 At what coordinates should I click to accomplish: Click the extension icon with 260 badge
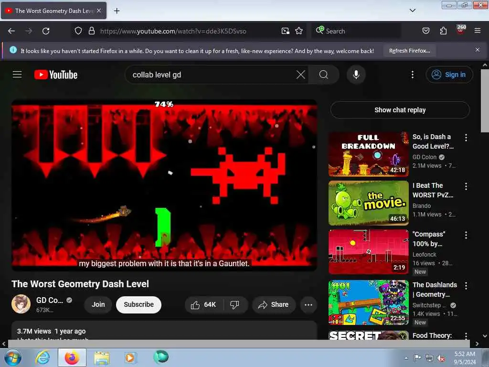click(x=461, y=30)
